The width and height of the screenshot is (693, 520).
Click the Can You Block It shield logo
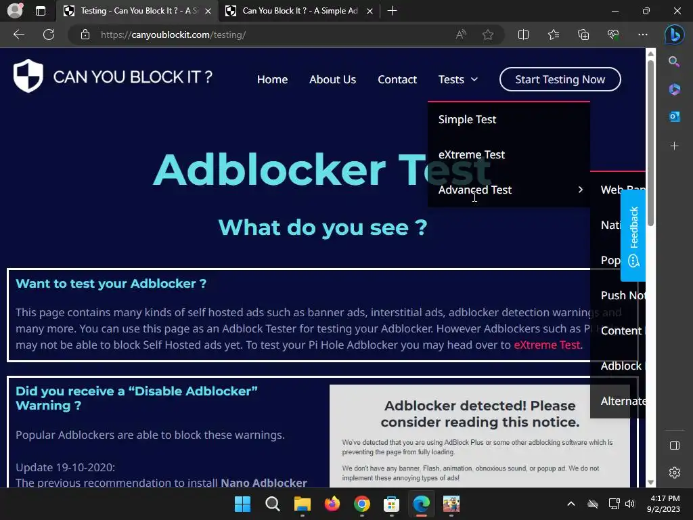coord(28,76)
